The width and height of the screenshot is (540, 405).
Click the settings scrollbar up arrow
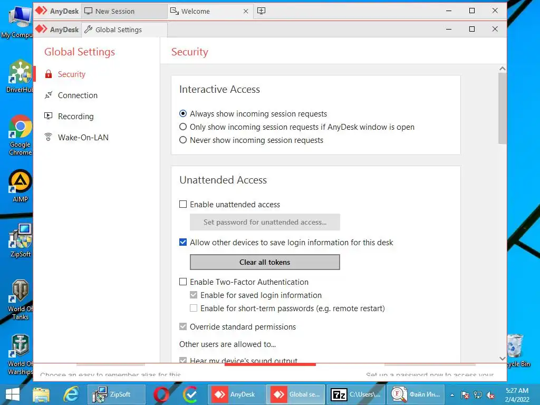click(x=503, y=69)
